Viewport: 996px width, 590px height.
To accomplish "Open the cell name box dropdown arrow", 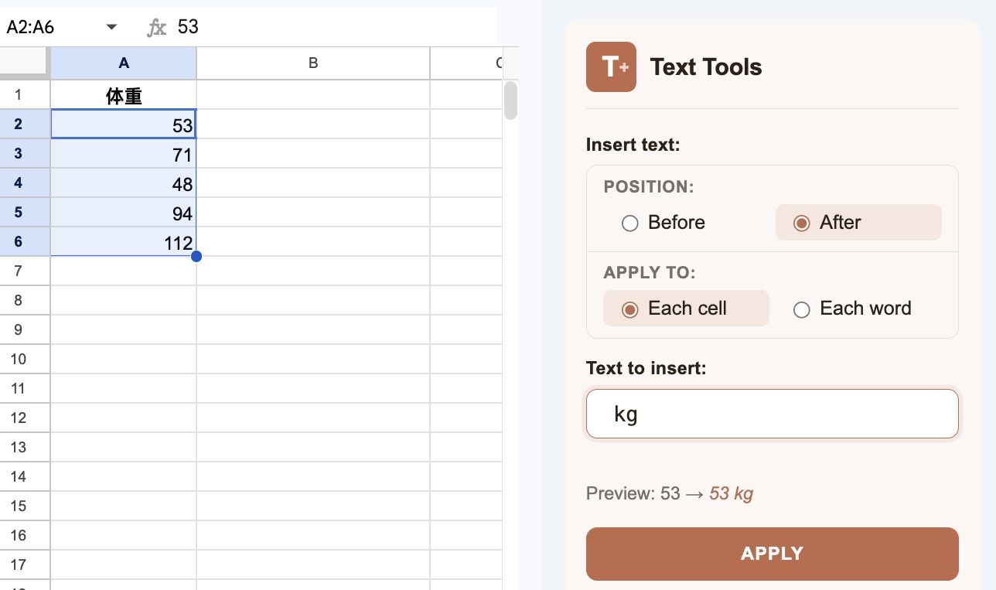I will [x=111, y=26].
